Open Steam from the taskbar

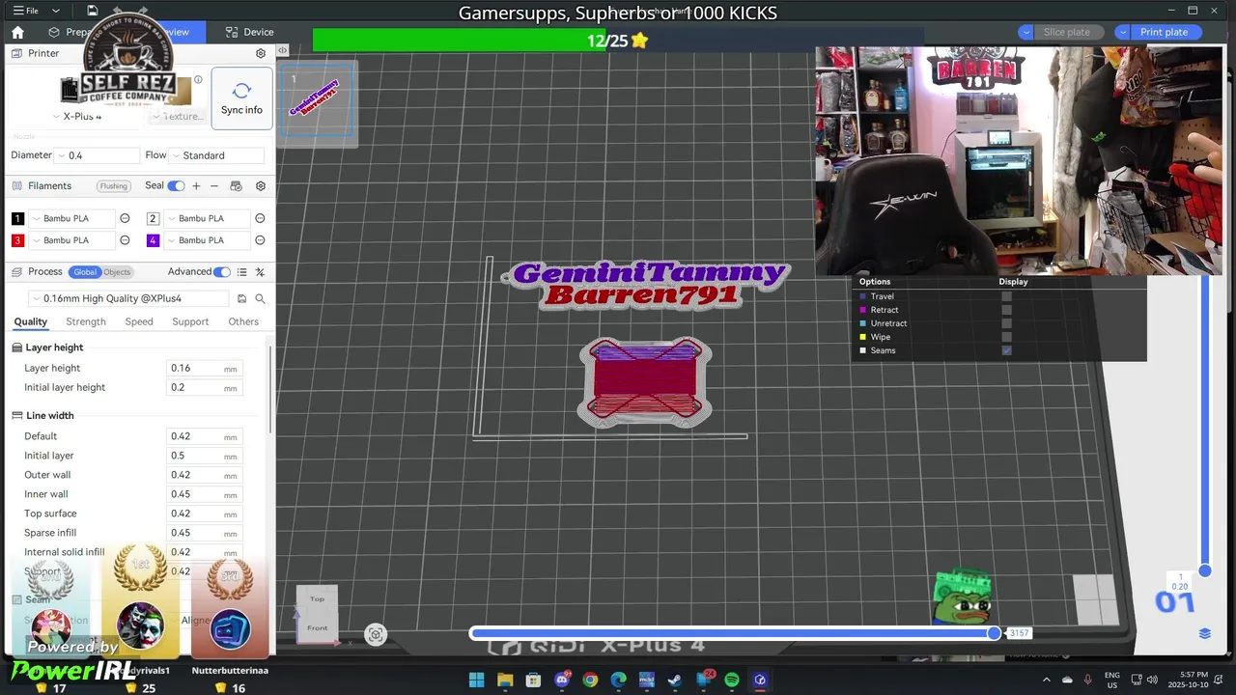point(675,680)
